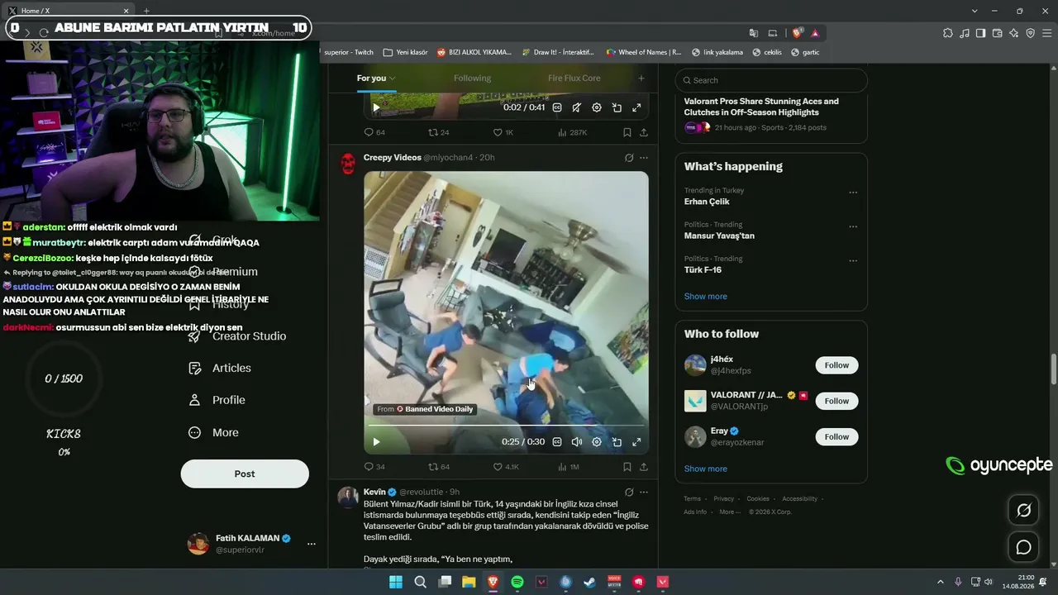Image resolution: width=1058 pixels, height=595 pixels.
Task: Open Grok icon on Kevin's post
Action: pyautogui.click(x=629, y=492)
